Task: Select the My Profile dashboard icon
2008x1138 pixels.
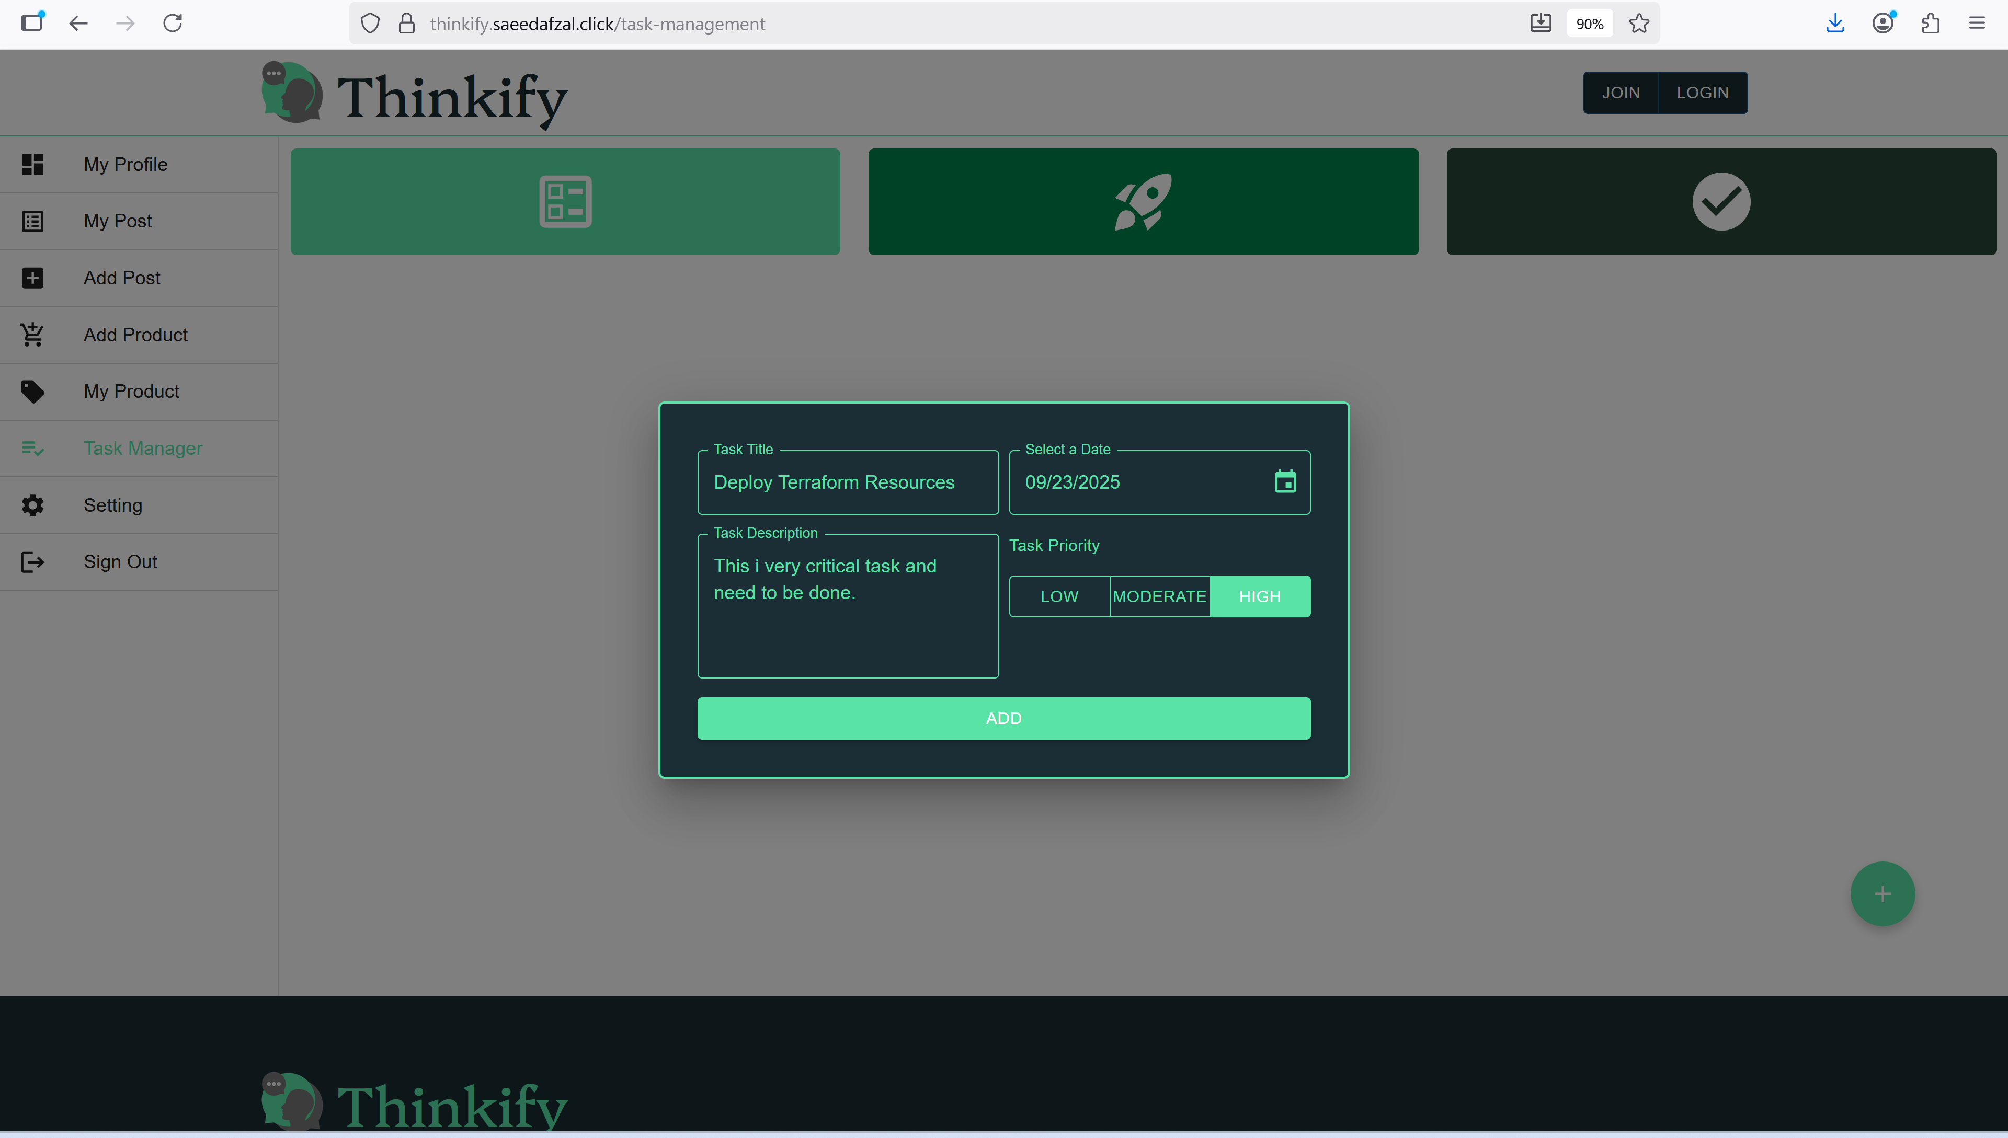Action: [x=32, y=164]
